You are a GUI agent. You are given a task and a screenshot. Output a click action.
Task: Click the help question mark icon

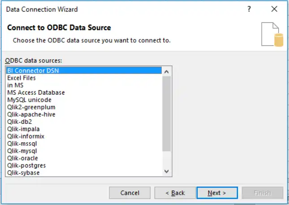pyautogui.click(x=249, y=9)
